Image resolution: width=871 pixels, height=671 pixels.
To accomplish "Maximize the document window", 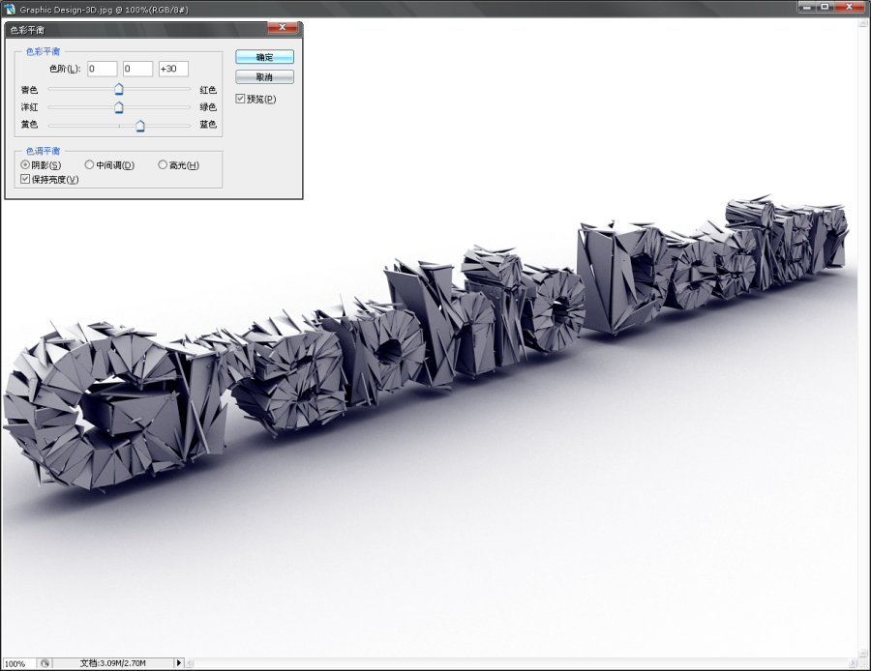I will [x=826, y=7].
